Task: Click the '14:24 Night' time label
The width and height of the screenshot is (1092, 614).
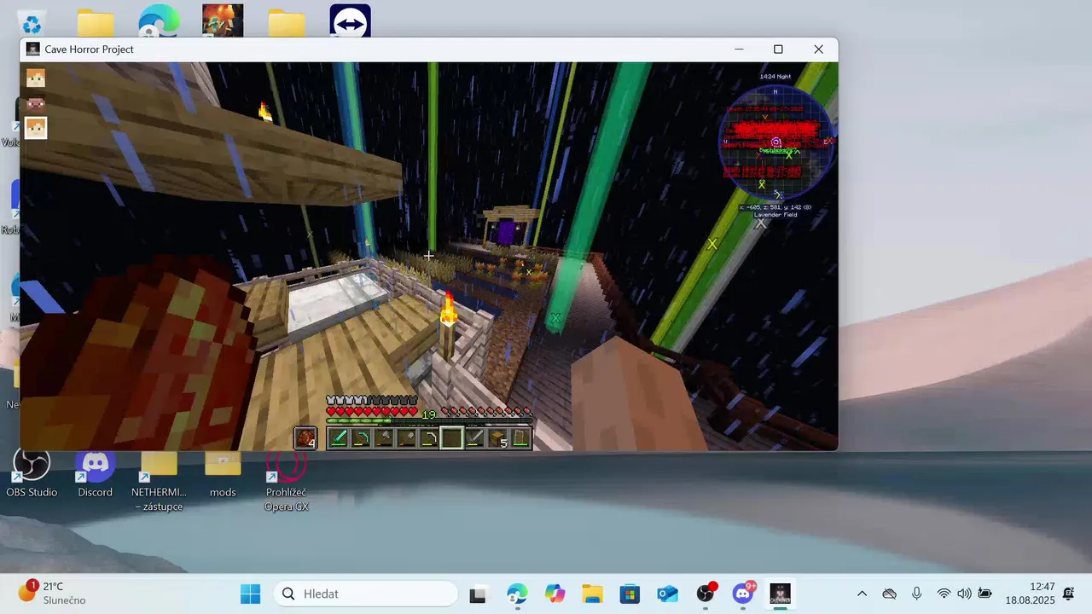Action: [775, 77]
